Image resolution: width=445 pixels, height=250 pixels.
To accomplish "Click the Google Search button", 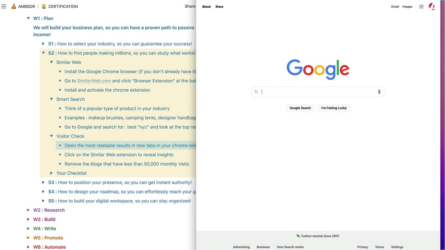I will click(300, 108).
